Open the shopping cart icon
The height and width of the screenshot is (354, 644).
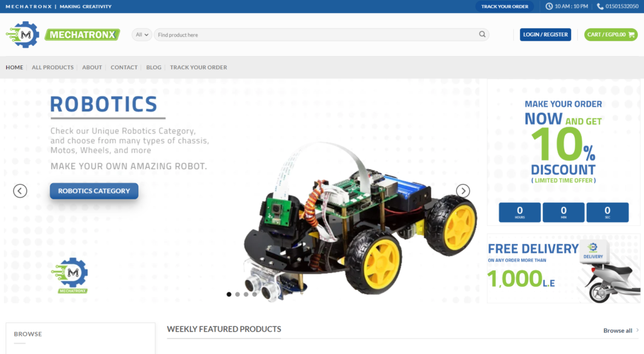click(x=631, y=35)
